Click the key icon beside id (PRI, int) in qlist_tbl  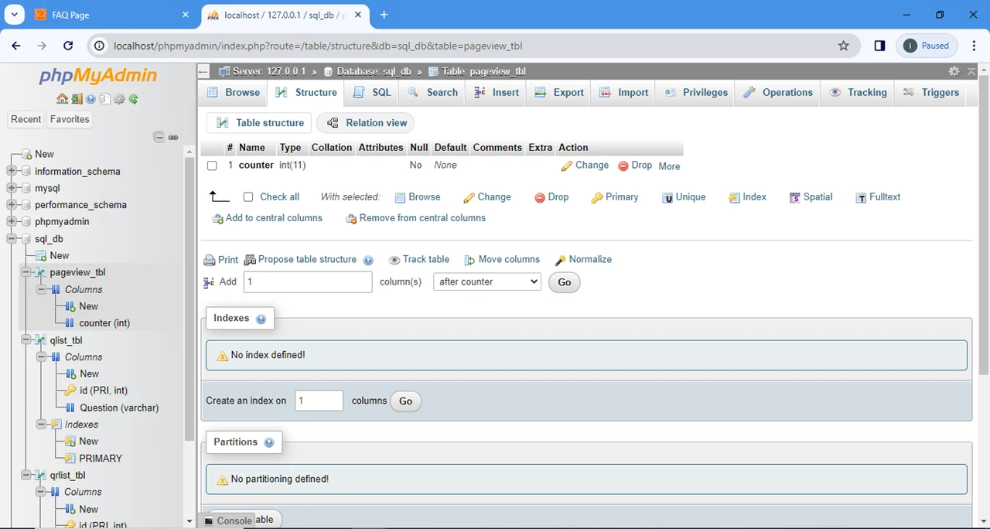[x=70, y=391]
